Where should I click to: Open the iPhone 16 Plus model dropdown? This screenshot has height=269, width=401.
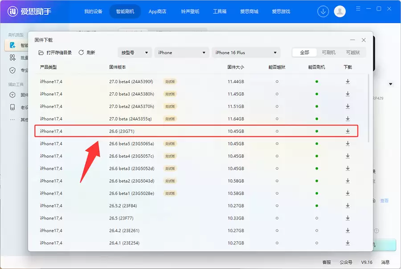coord(246,52)
